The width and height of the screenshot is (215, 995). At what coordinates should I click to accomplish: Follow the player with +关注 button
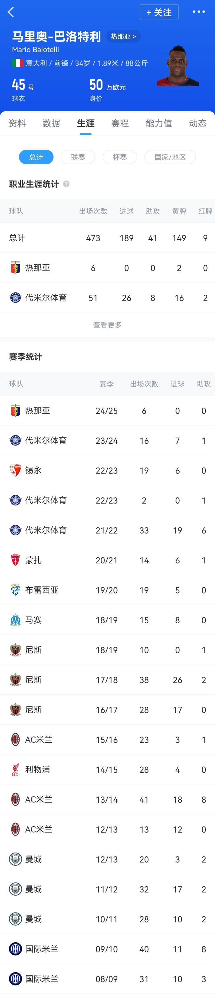point(159,12)
